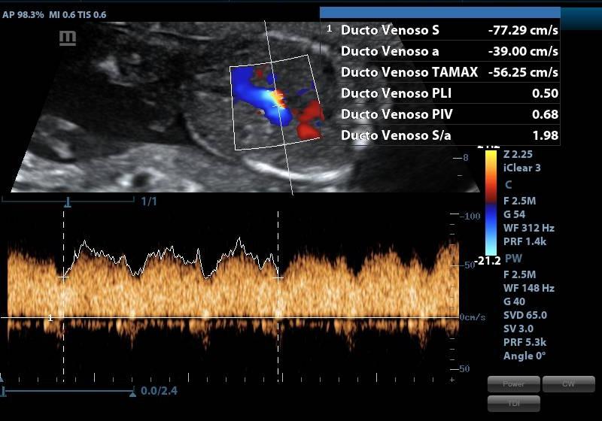This screenshot has height=421, width=602.
Task: Click the PW PRF 5.3k parameter
Action: tap(524, 342)
